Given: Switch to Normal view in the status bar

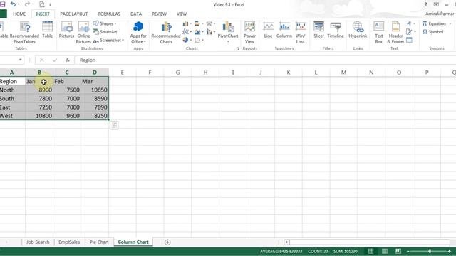Looking at the screenshot, I should click(x=370, y=251).
